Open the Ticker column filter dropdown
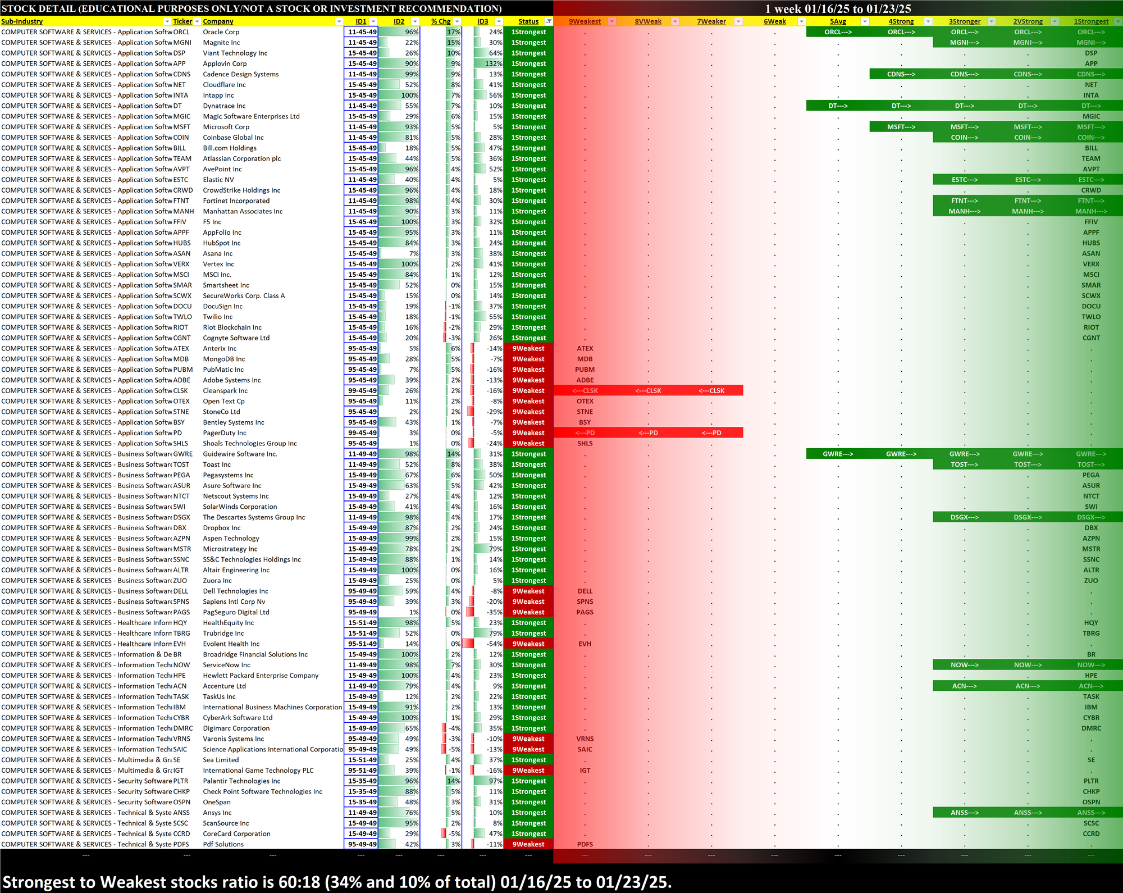 point(197,21)
